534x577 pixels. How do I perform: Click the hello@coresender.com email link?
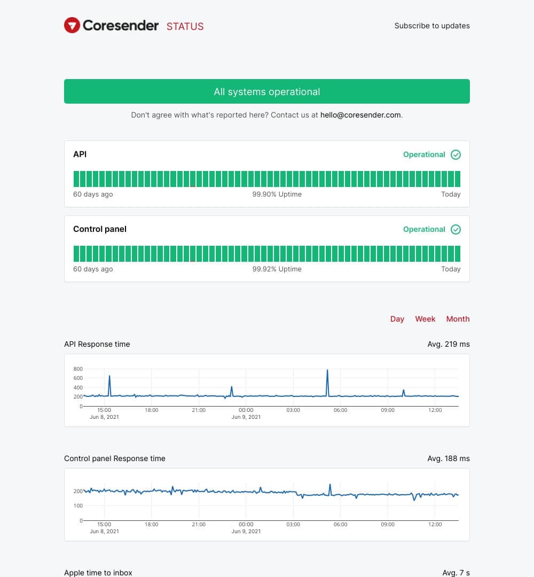tap(360, 115)
